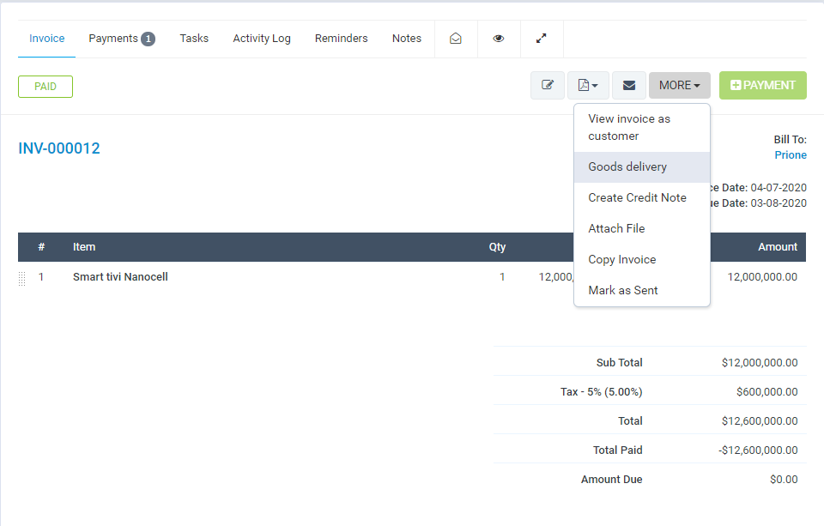
Task: Select Goods delivery from the menu
Action: pyautogui.click(x=626, y=166)
